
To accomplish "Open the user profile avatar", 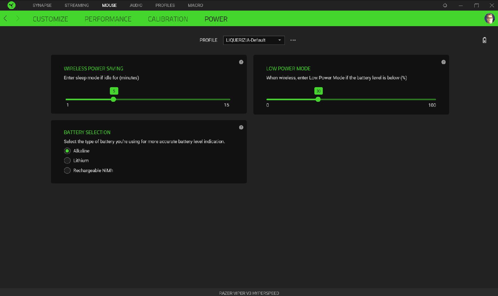I will click(489, 18).
